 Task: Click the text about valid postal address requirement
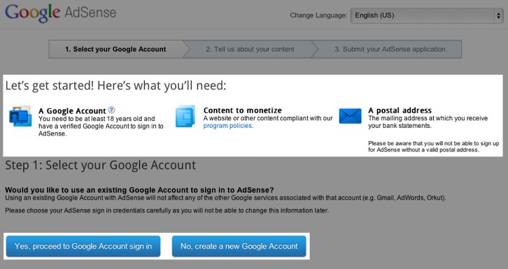(434, 147)
